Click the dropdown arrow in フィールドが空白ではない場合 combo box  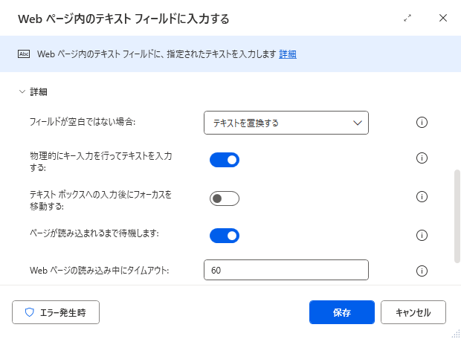point(358,123)
